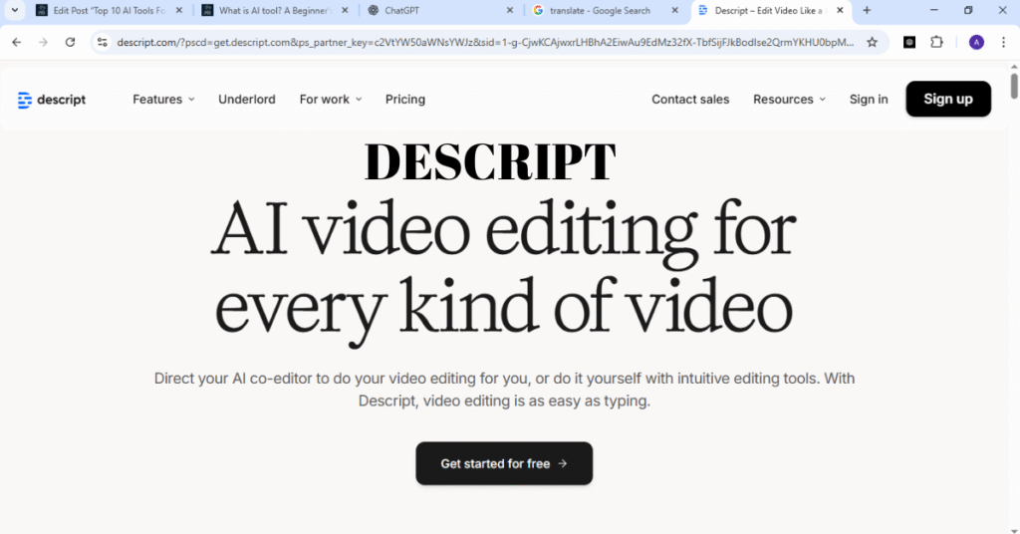Click the Sign in link

(869, 100)
